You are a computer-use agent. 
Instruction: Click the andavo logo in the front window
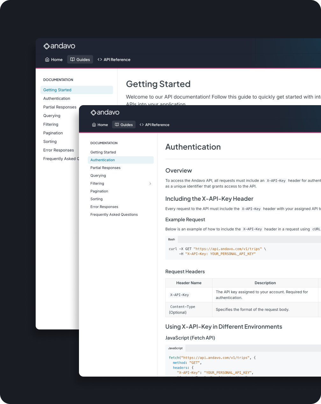[105, 112]
